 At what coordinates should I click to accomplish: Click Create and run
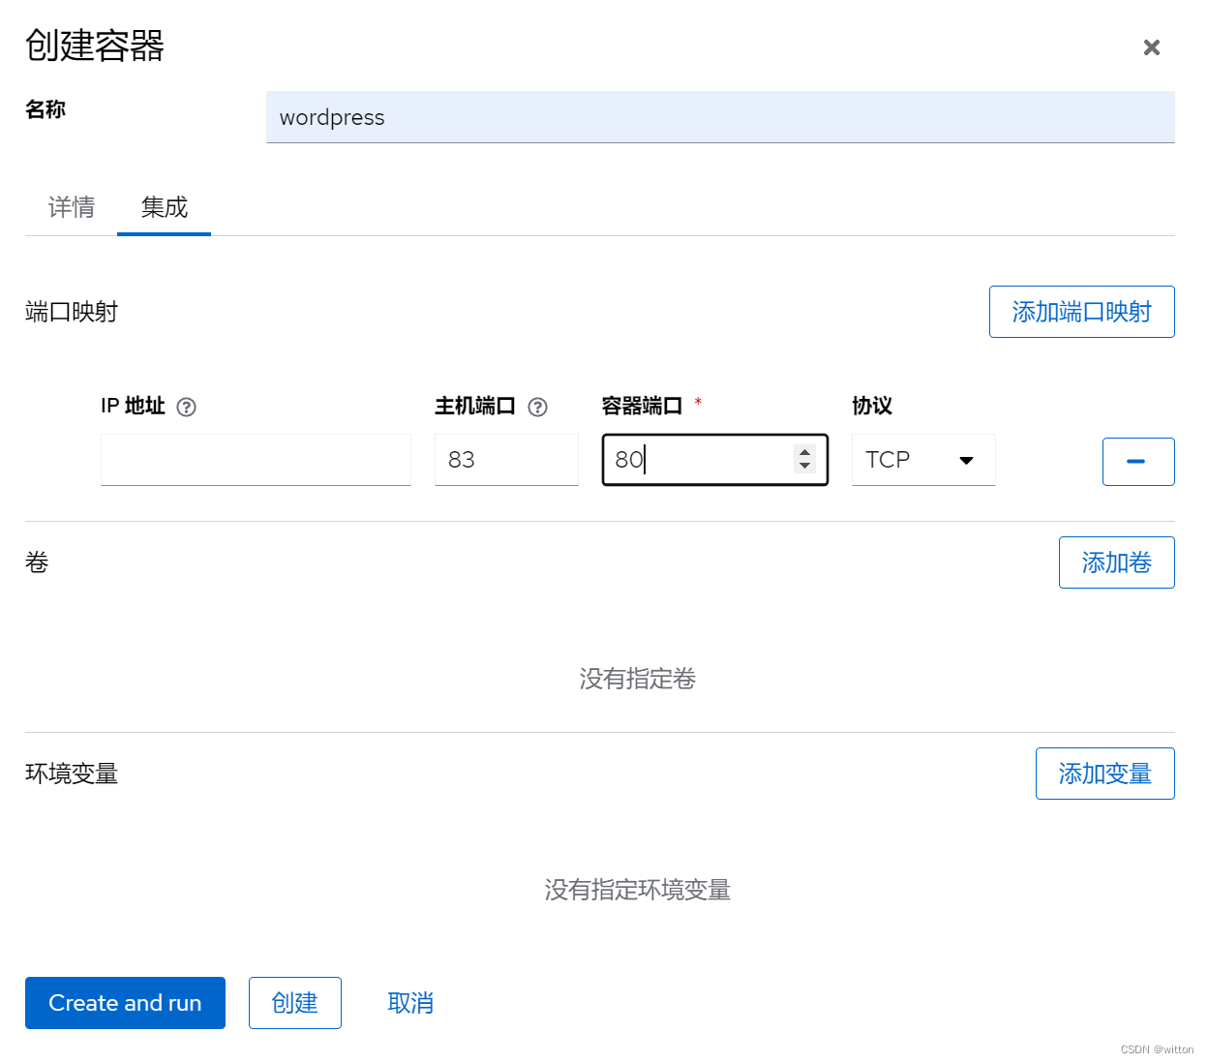(125, 1003)
